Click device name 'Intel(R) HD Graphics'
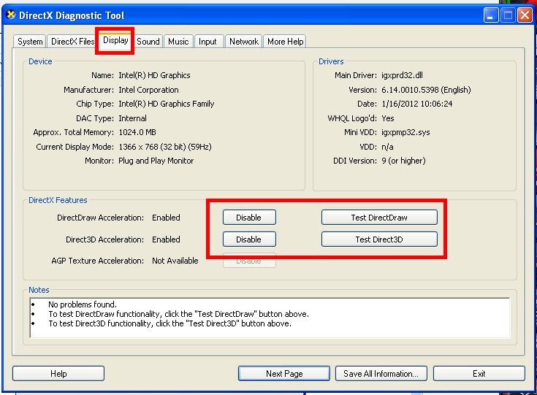Image resolution: width=537 pixels, height=395 pixels. (x=154, y=75)
